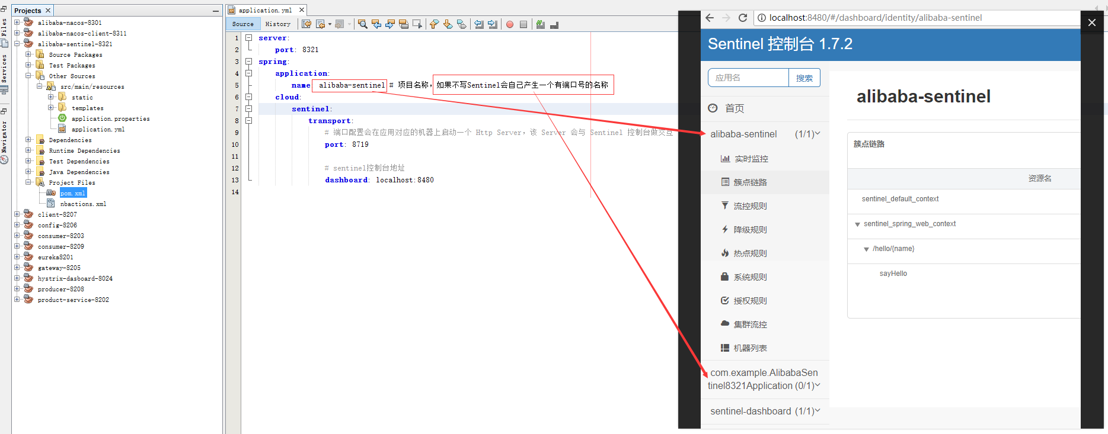Collapse code fold at 'server' line
Screen dimensions: 1108x434
coord(249,38)
